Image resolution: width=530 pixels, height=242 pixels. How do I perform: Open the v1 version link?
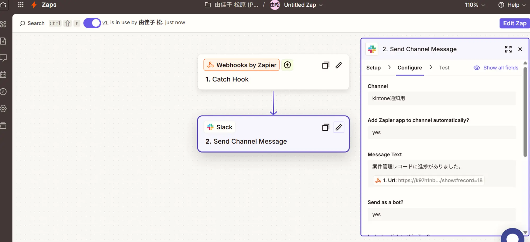pos(105,23)
